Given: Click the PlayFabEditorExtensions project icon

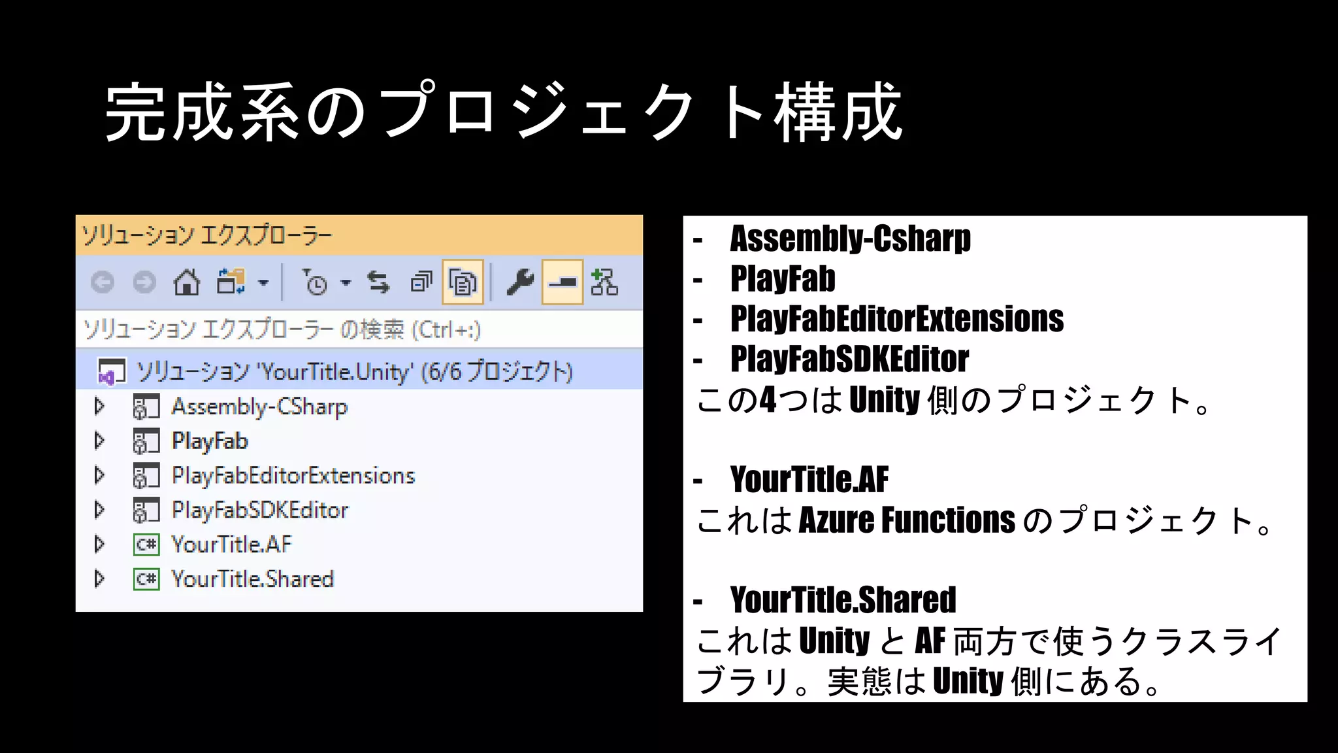Looking at the screenshot, I should [146, 476].
